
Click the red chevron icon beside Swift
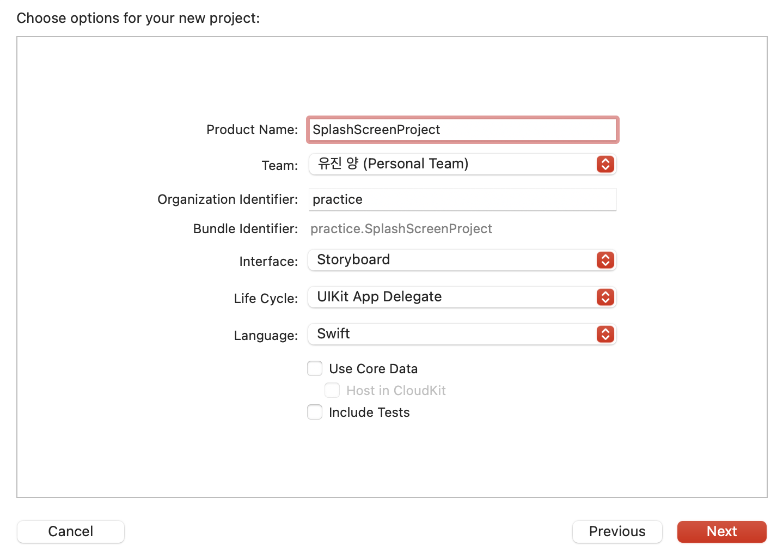click(x=605, y=334)
